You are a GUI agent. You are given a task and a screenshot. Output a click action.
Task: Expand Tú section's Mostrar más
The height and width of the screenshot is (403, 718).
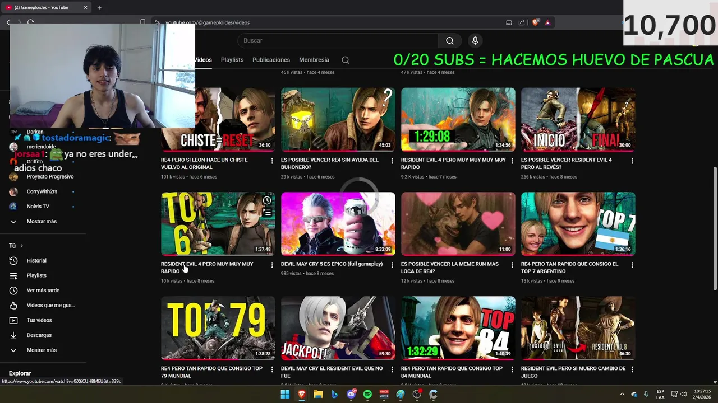coord(43,350)
